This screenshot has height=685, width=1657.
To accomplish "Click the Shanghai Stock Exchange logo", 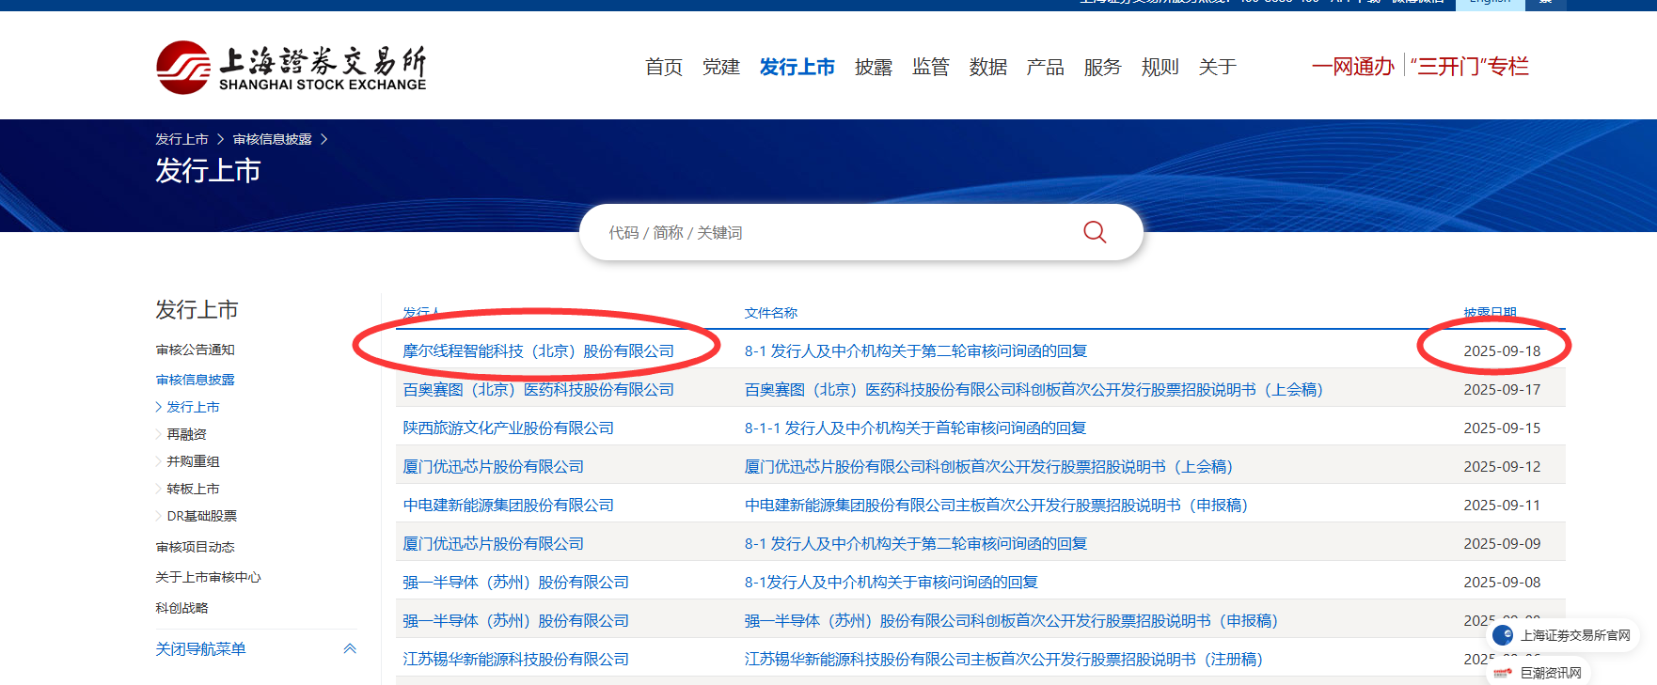I will tap(291, 67).
